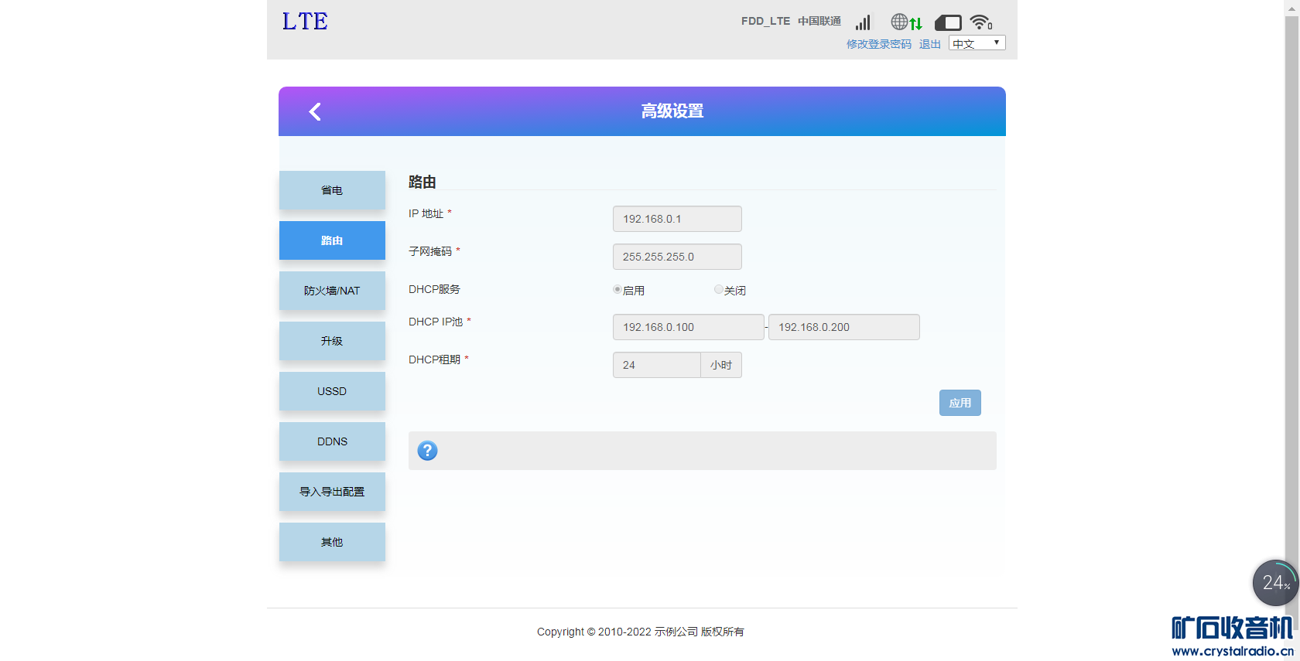Click the copyright footer text
The height and width of the screenshot is (661, 1300).
(x=641, y=632)
